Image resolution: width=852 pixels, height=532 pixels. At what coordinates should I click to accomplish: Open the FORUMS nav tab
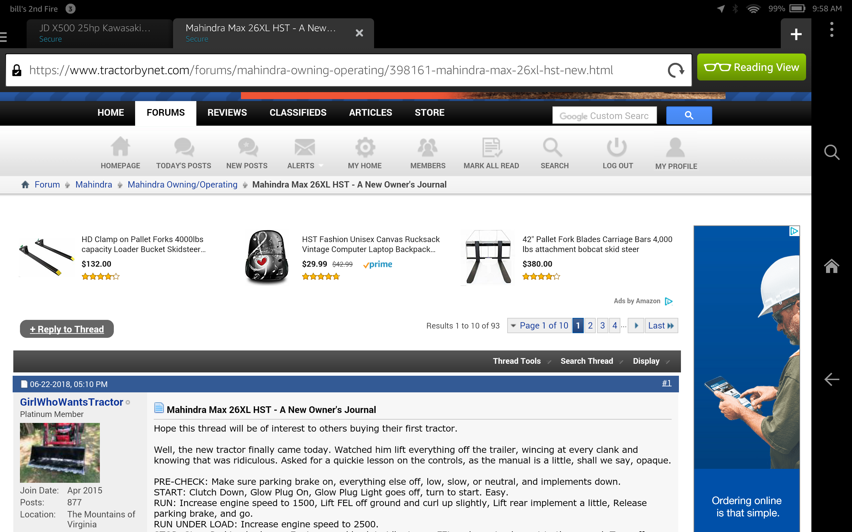click(165, 113)
